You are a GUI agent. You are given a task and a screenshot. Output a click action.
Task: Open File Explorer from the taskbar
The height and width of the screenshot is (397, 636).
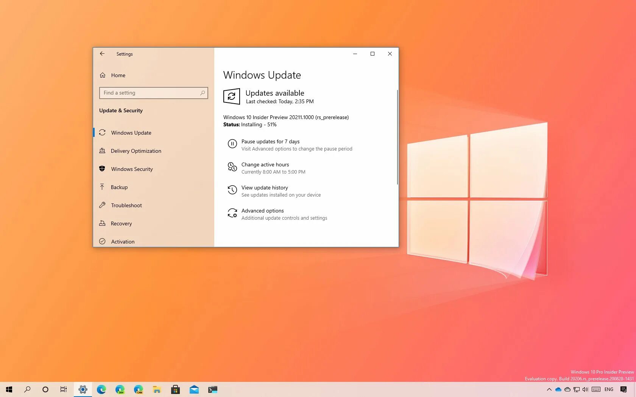(x=157, y=389)
